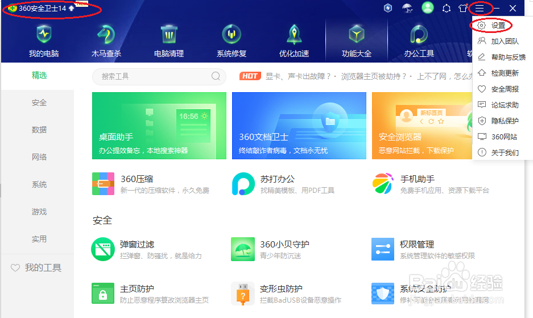Switch to 精选 sidebar tab
The image size is (533, 318).
pyautogui.click(x=39, y=75)
